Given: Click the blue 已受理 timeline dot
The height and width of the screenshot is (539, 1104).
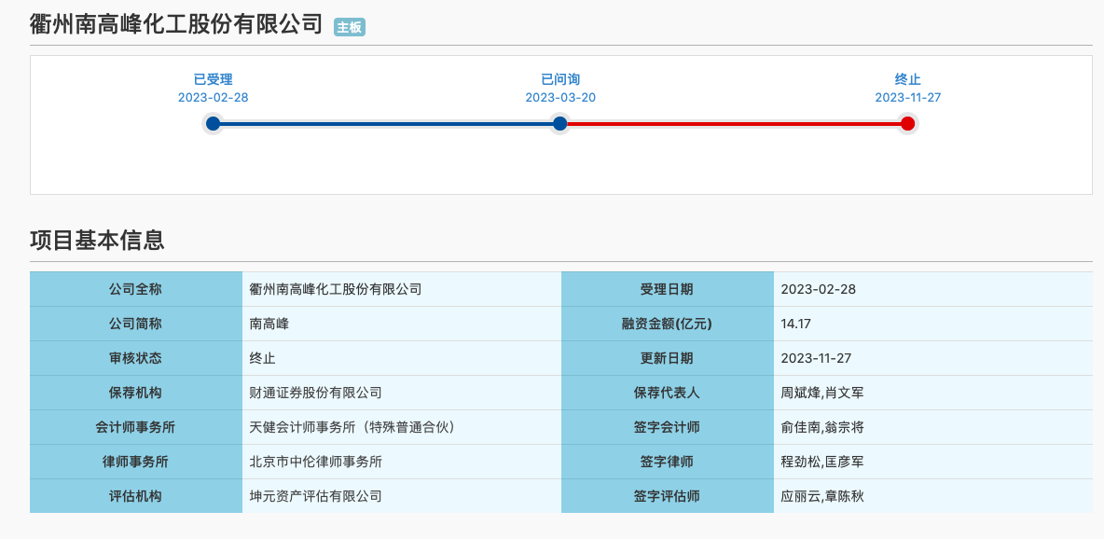Looking at the screenshot, I should (213, 123).
